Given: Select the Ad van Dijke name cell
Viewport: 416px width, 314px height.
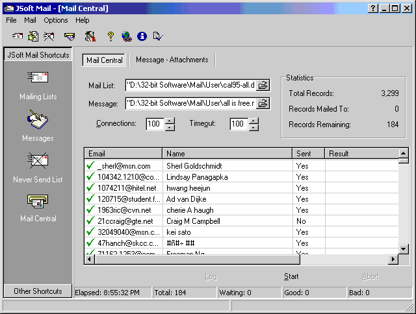Looking at the screenshot, I should coord(227,199).
